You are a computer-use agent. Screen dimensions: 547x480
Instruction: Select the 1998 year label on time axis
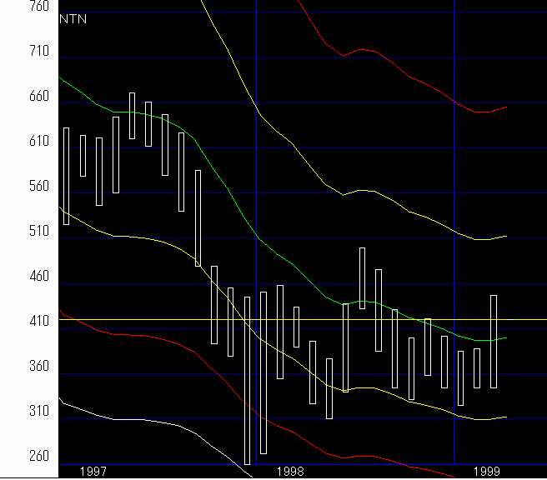291,471
